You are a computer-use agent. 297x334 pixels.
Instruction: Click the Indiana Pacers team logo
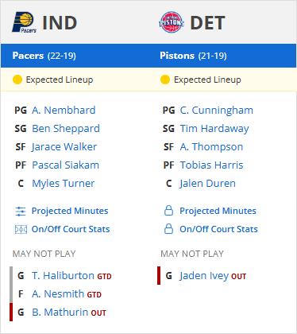pos(24,22)
